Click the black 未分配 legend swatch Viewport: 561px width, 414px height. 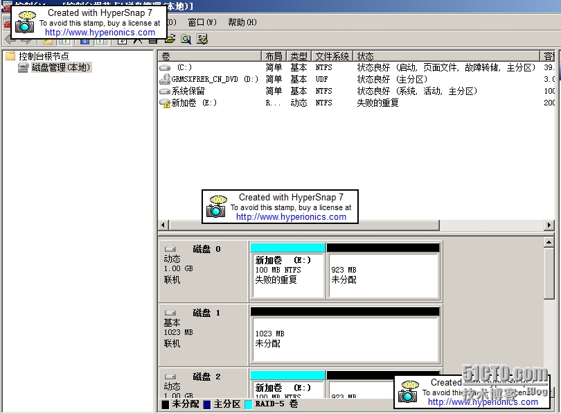click(166, 404)
